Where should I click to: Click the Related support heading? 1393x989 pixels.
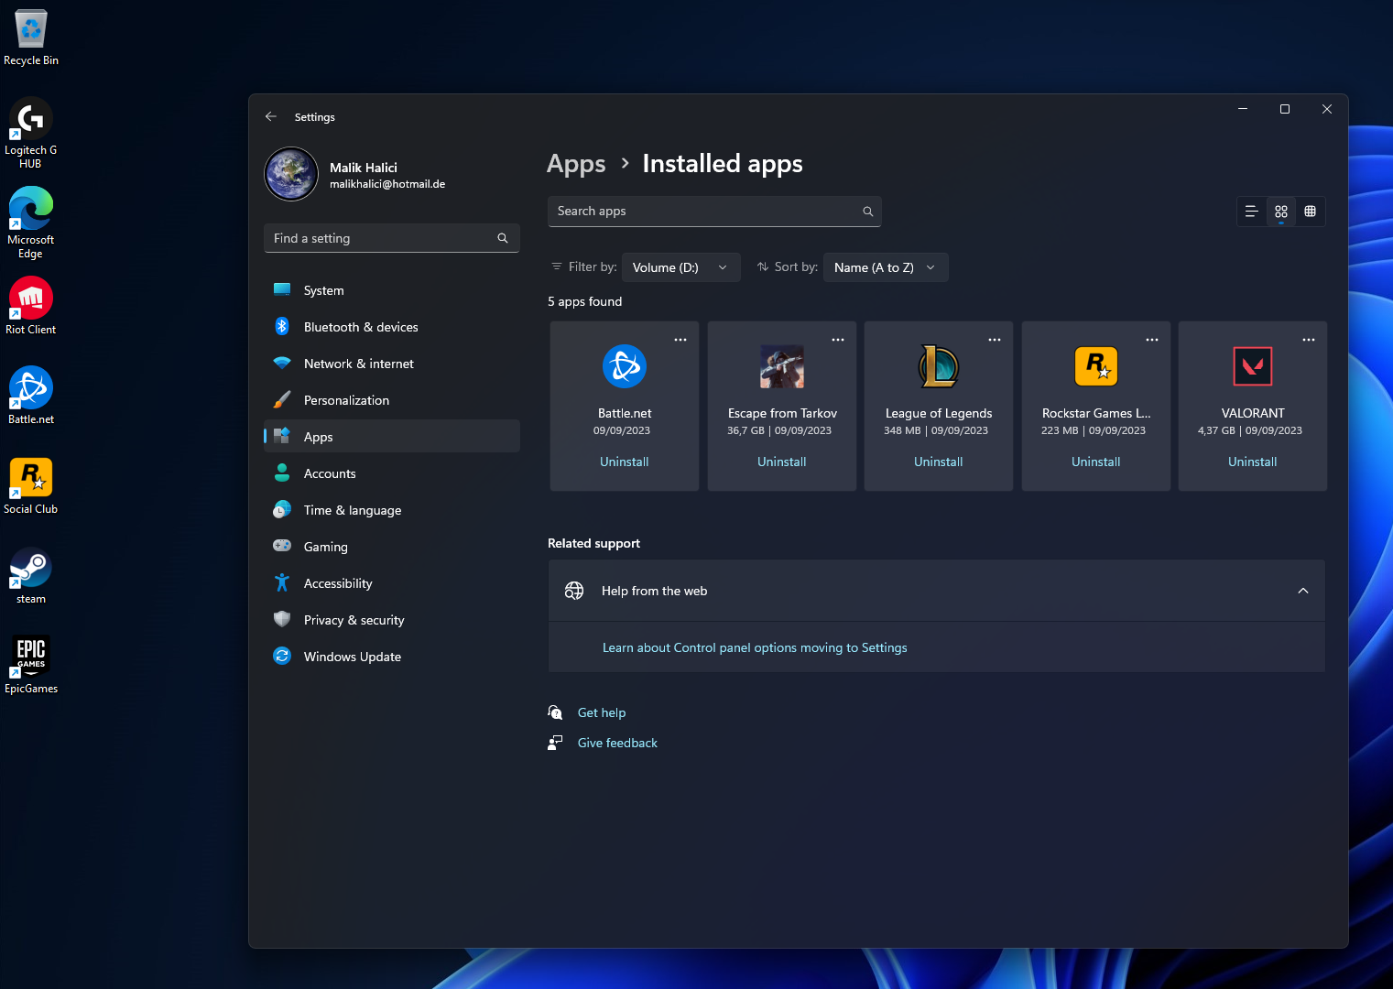(x=593, y=543)
